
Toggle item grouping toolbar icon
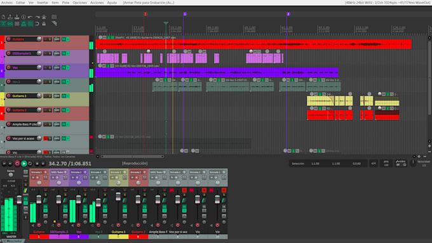pos(10,23)
